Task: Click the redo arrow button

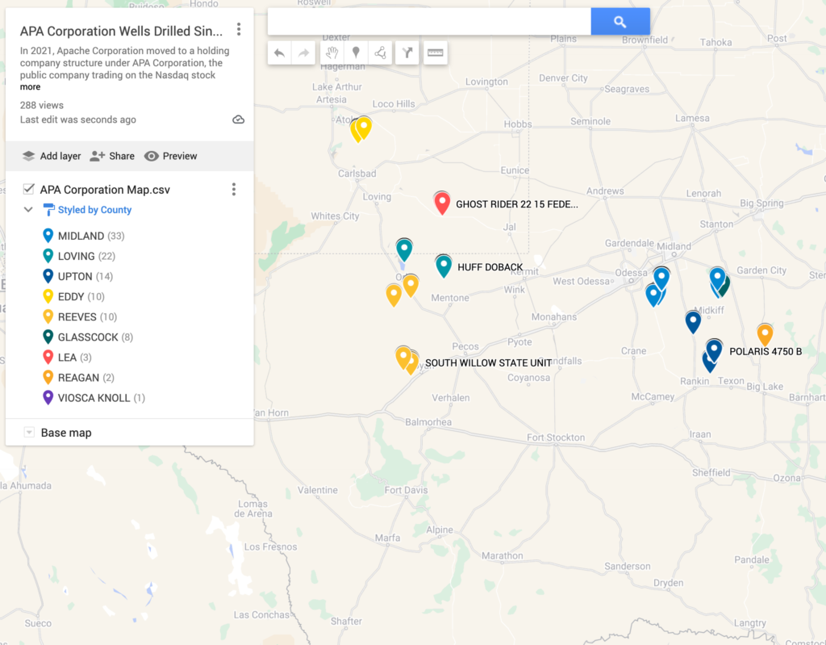Action: pyautogui.click(x=303, y=52)
